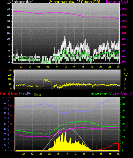Click wind direction spike near 180 degrees
Image resolution: width=133 pixels, height=158 pixels.
(x=46, y=80)
